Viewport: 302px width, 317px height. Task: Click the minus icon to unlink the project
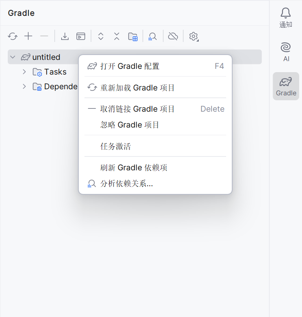point(44,36)
